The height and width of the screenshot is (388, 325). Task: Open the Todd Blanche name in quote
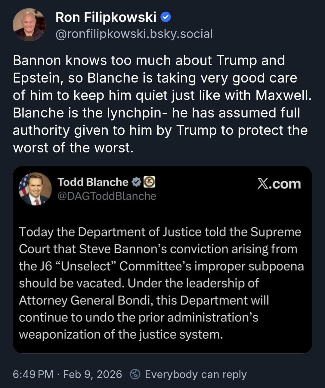tap(93, 182)
